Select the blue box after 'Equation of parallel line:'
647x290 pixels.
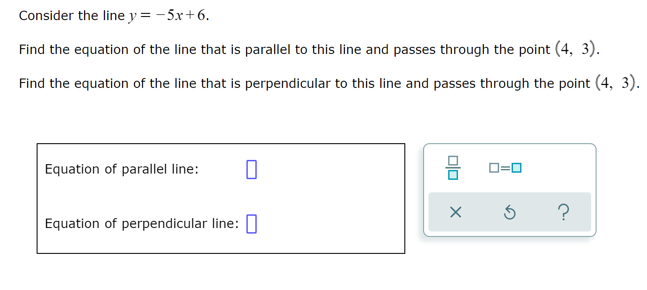tap(252, 170)
